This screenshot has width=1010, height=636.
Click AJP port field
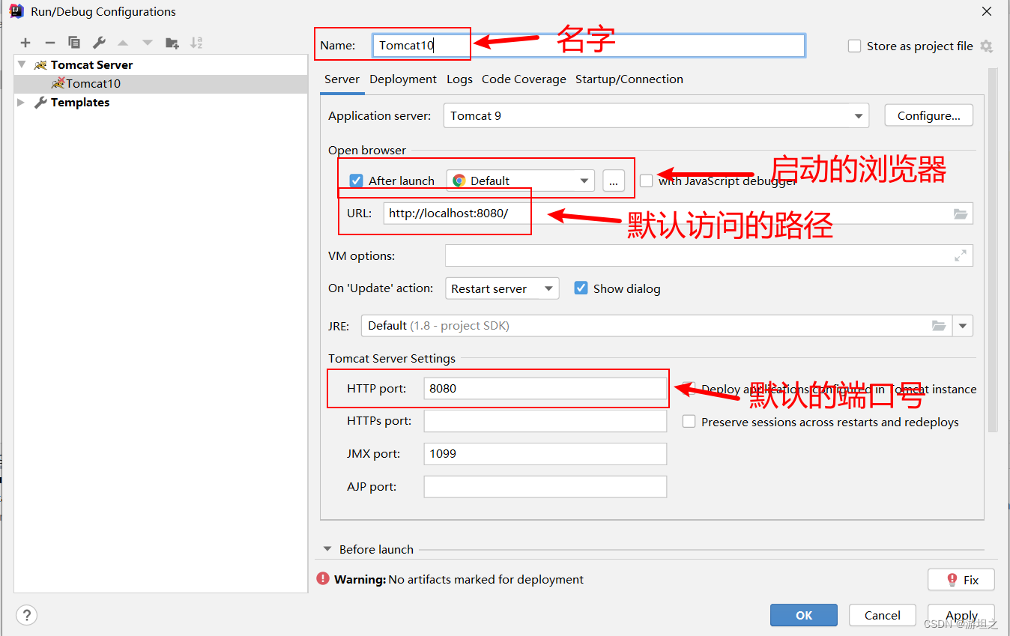tap(545, 487)
